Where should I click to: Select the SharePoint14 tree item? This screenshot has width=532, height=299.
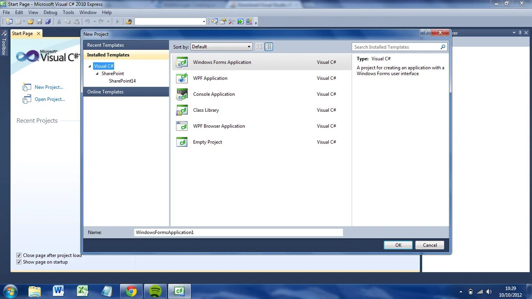[x=122, y=81]
